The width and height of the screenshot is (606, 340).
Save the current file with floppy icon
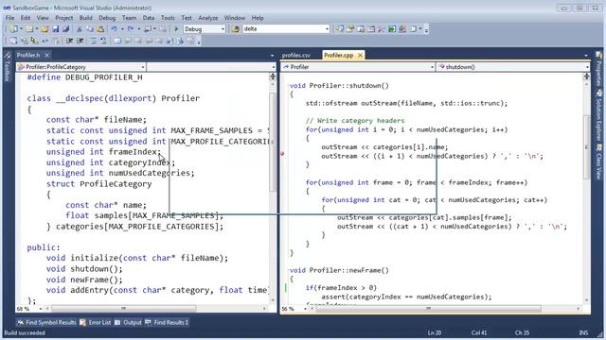[x=55, y=29]
